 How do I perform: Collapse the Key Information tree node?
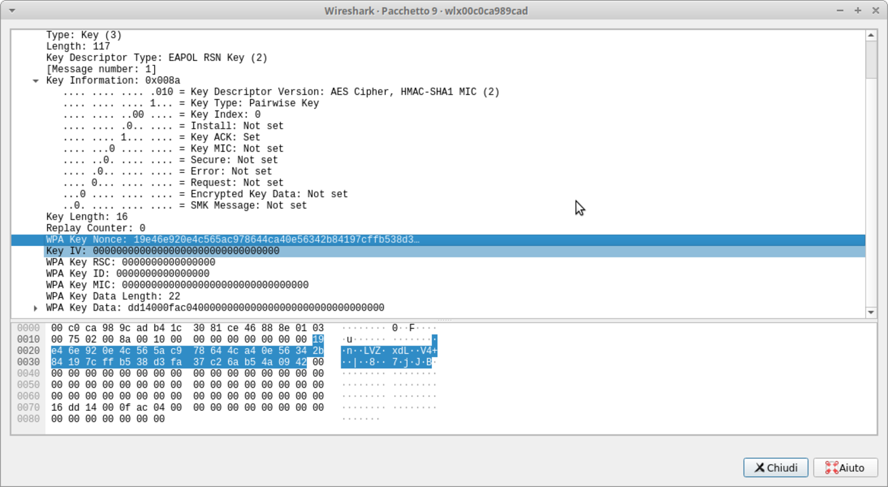[36, 80]
